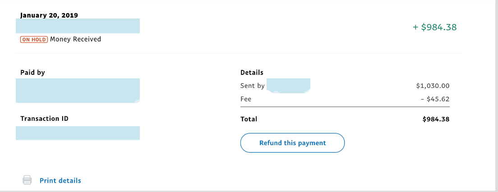Select the $1,030.00 sent amount

point(433,86)
